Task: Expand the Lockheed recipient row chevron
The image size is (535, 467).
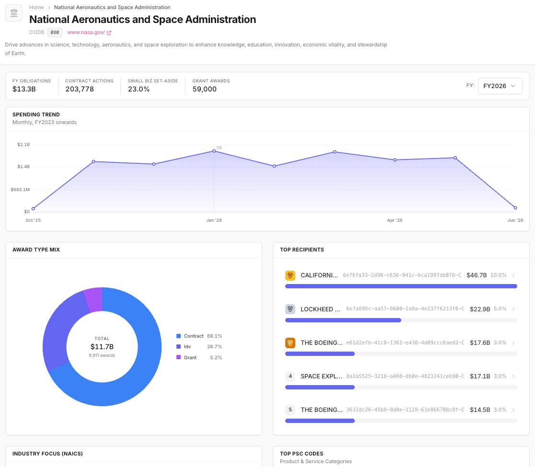Action: coord(513,309)
